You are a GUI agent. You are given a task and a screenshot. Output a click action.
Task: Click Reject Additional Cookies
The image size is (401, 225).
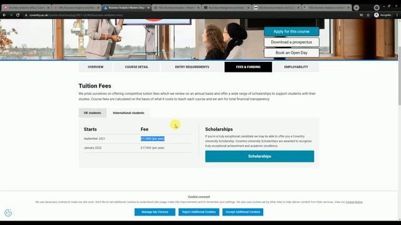pos(199,212)
